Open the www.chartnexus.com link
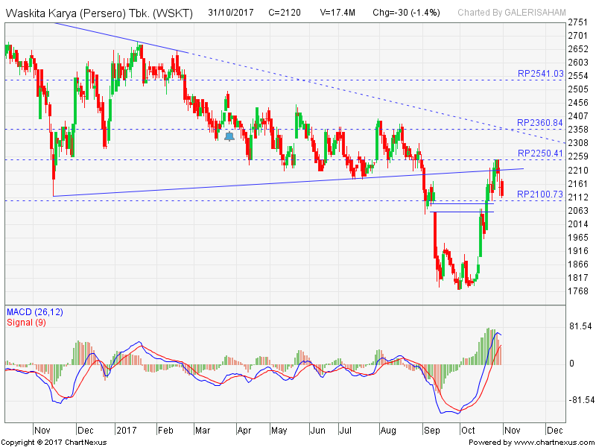The width and height of the screenshot is (596, 447). click(x=550, y=443)
